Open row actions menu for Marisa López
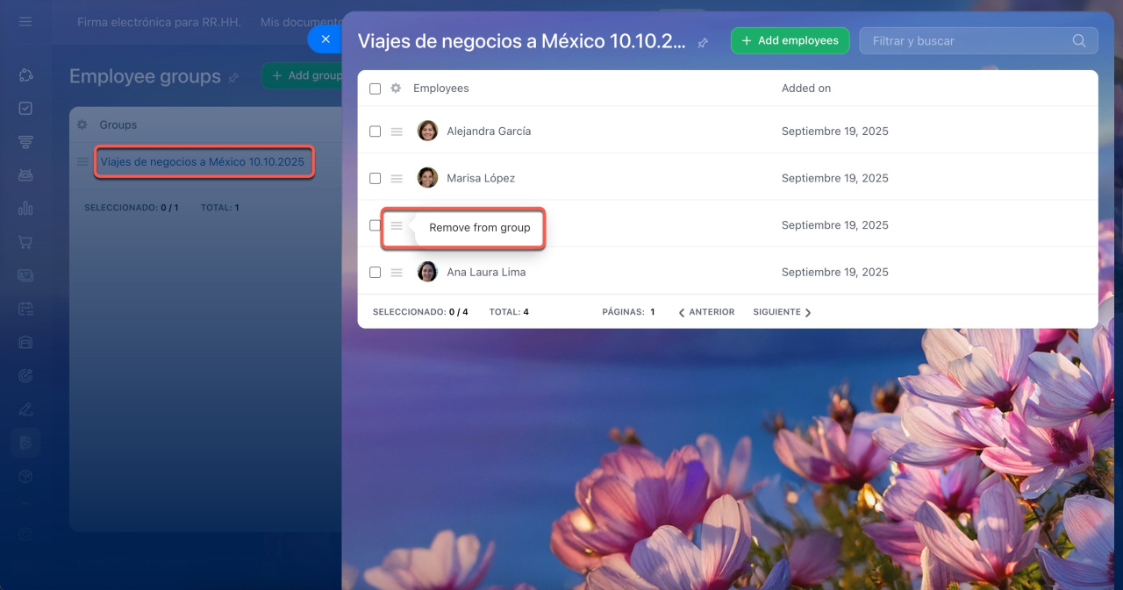The height and width of the screenshot is (590, 1123). click(397, 178)
